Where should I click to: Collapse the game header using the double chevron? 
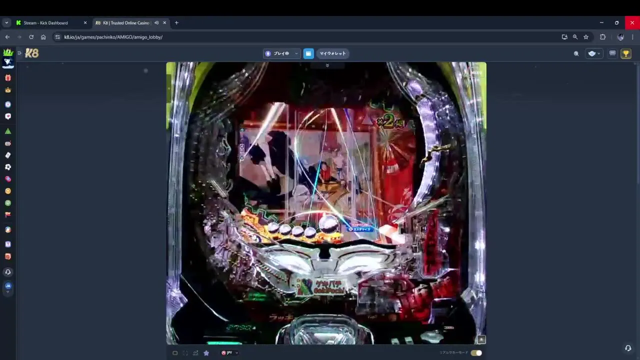(x=327, y=65)
